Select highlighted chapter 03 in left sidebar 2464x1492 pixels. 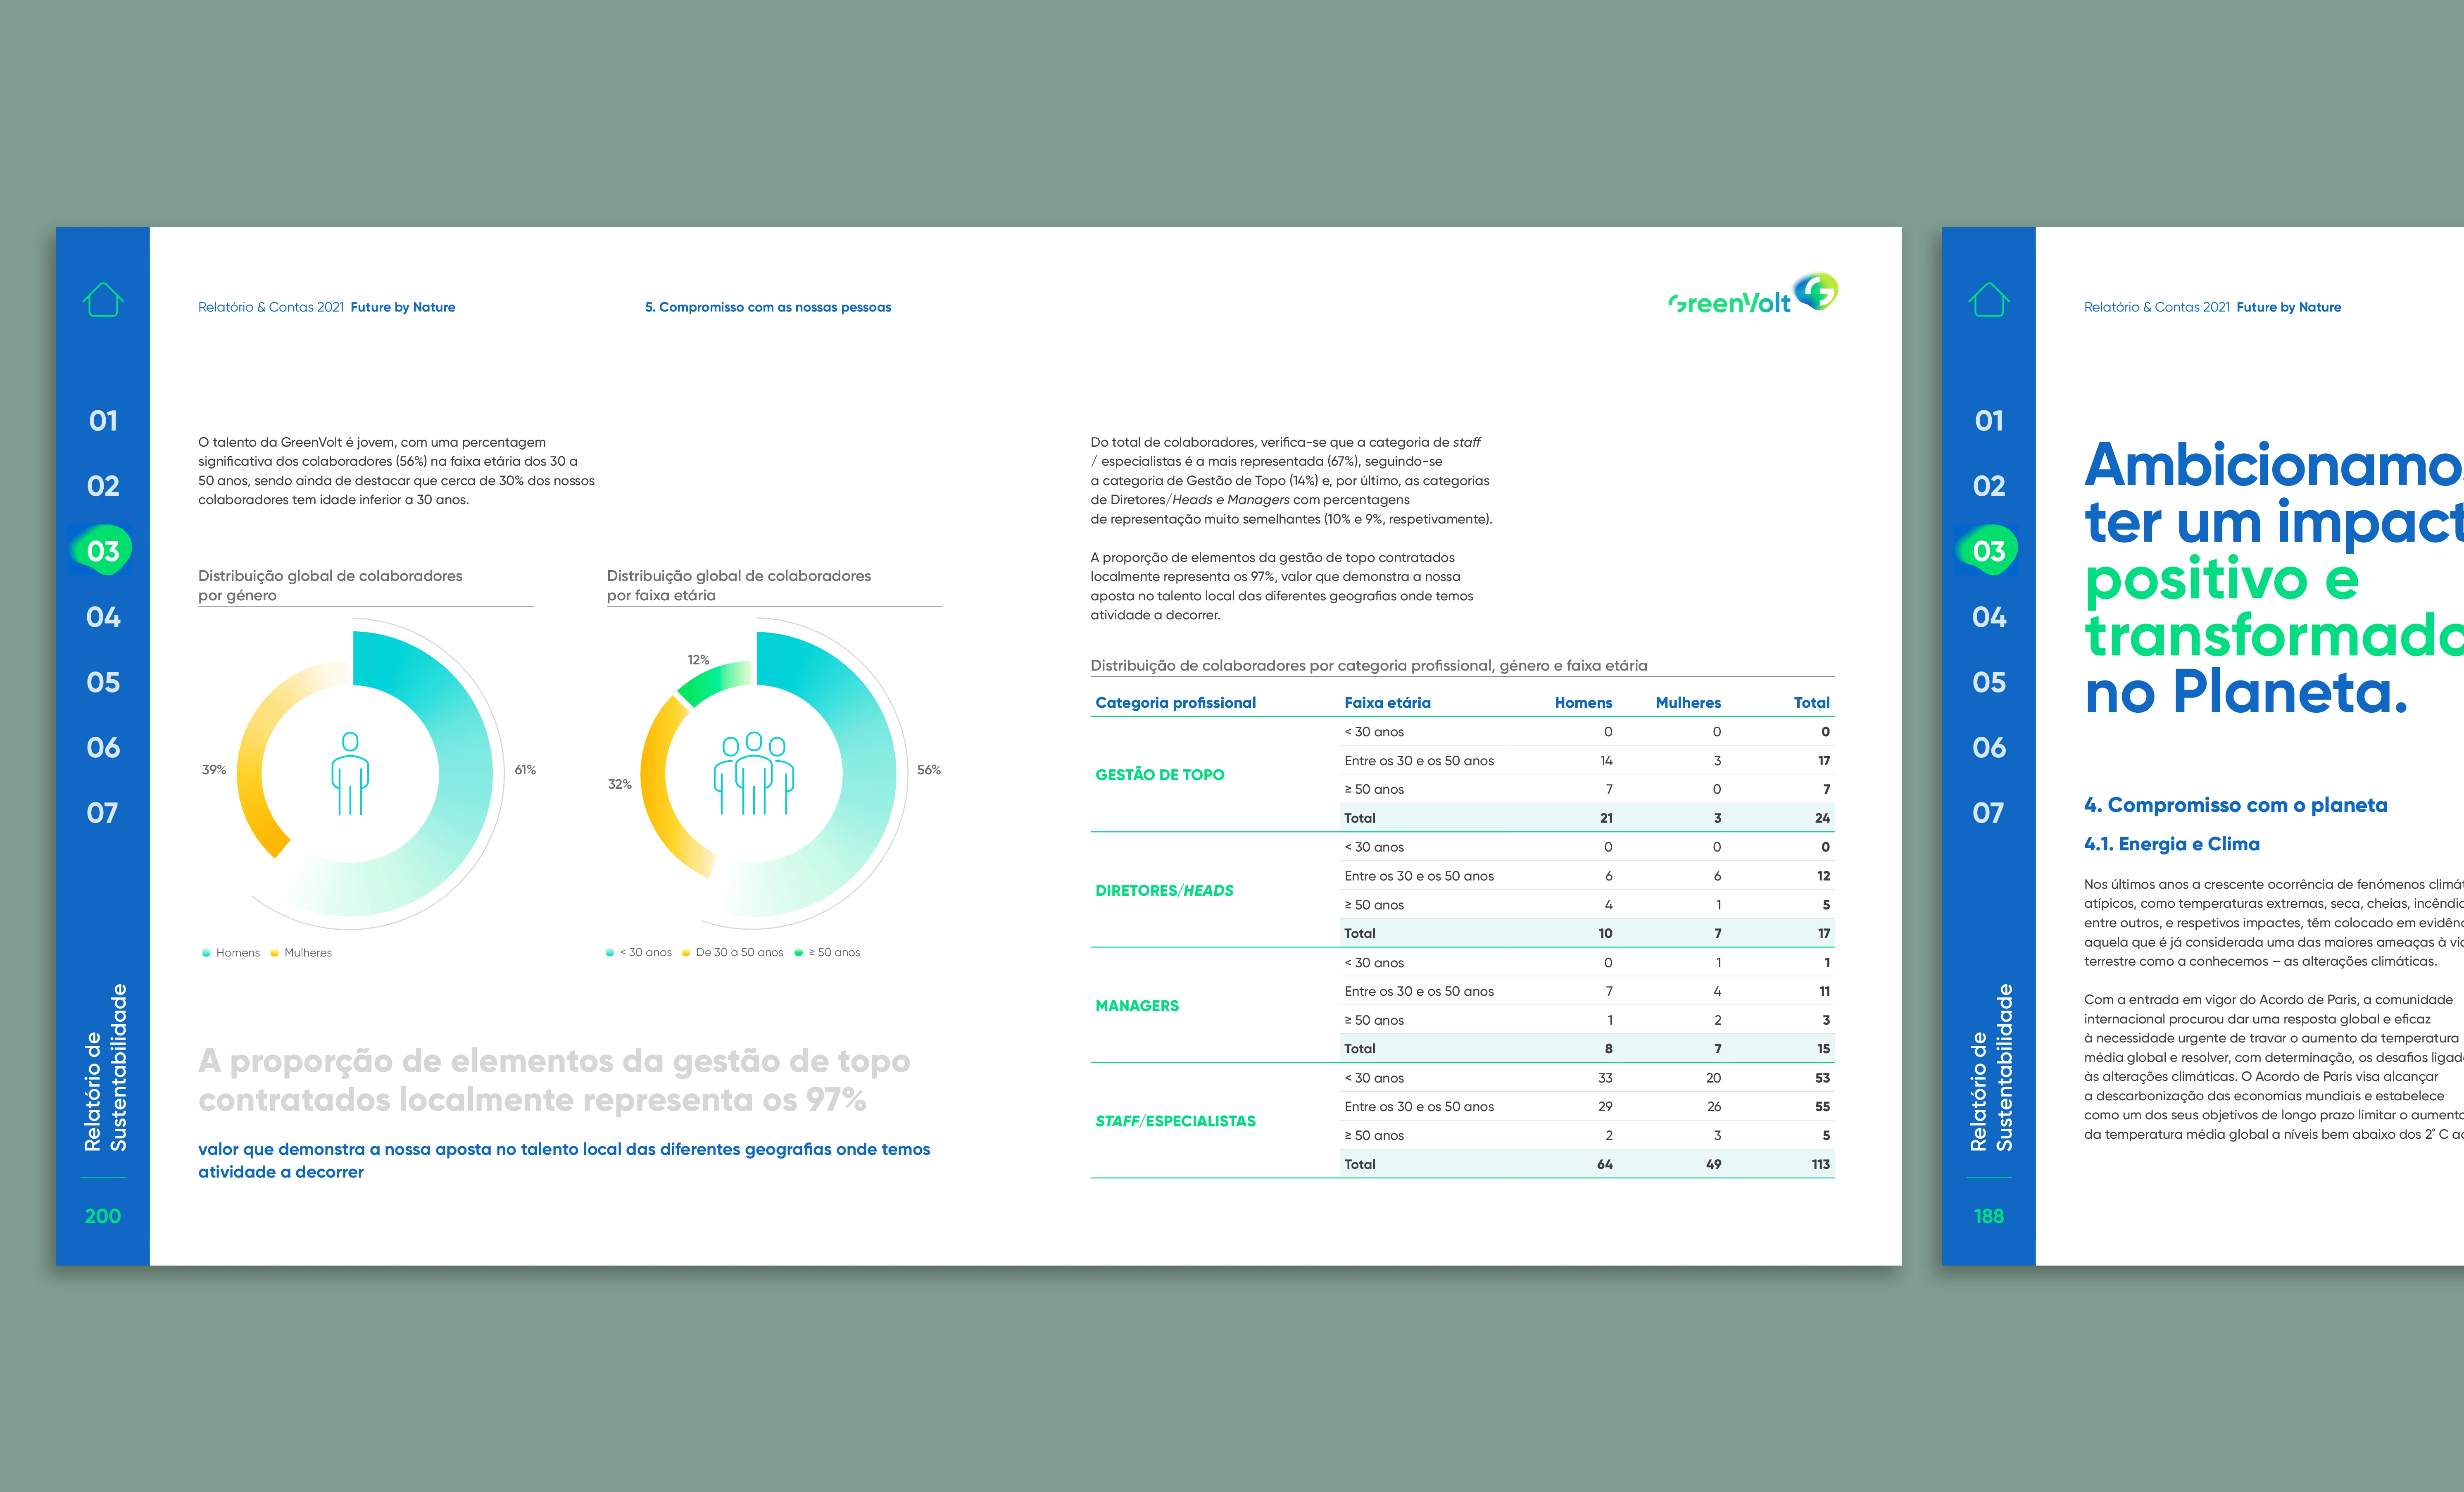(103, 551)
